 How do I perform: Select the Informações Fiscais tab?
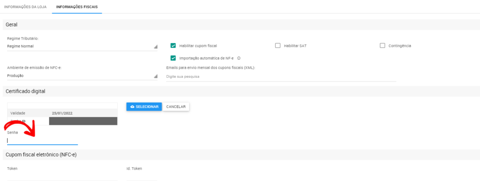(x=77, y=7)
